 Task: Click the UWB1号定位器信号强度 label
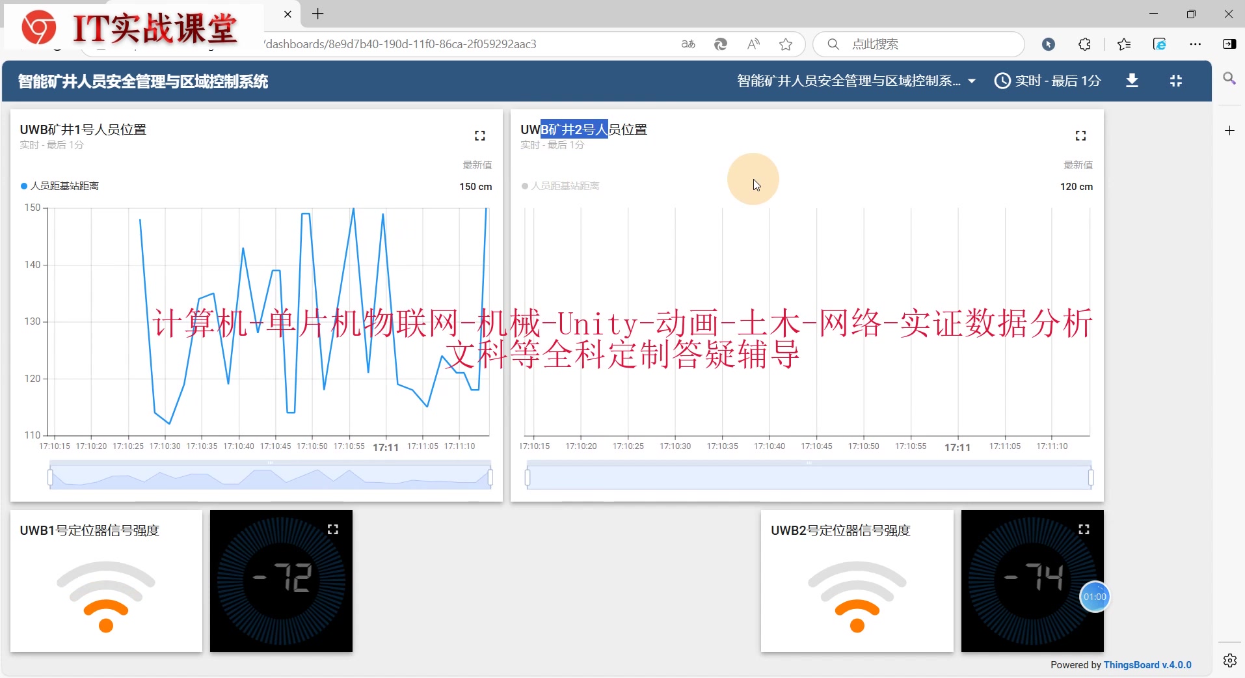tap(90, 530)
